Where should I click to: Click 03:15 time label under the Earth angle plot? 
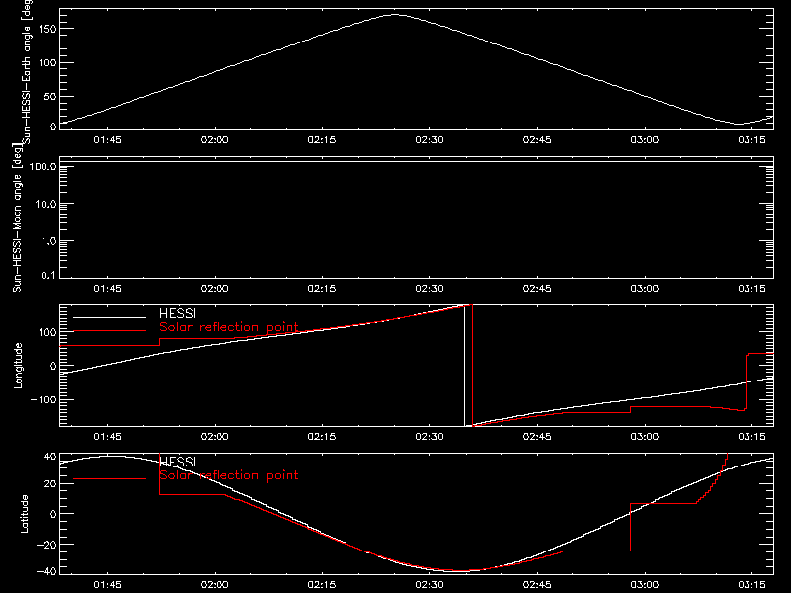coord(751,140)
